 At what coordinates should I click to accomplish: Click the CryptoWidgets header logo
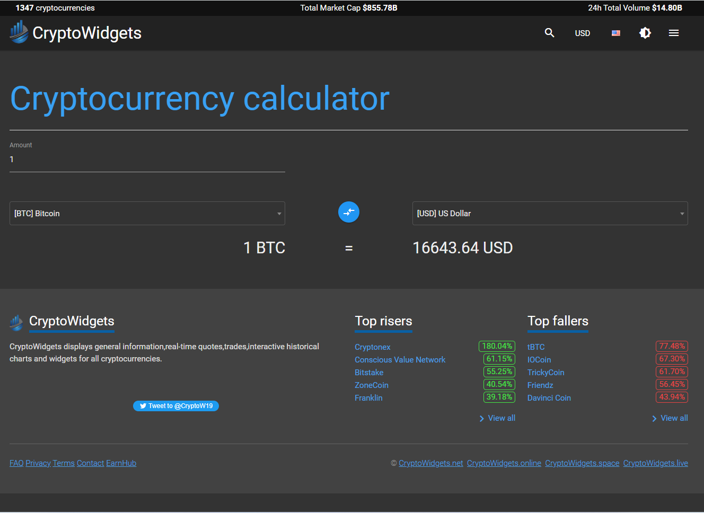click(x=76, y=33)
